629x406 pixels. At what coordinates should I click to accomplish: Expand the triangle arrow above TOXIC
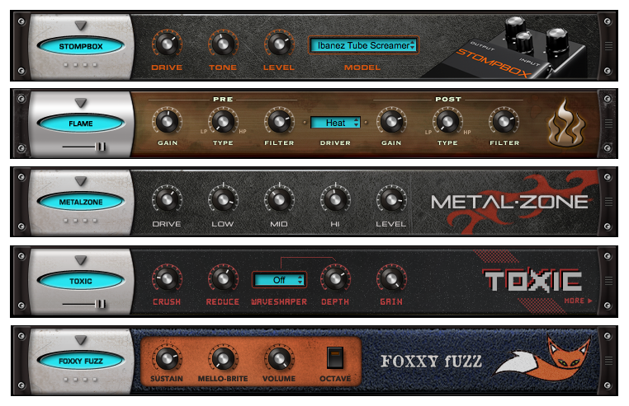pyautogui.click(x=81, y=260)
